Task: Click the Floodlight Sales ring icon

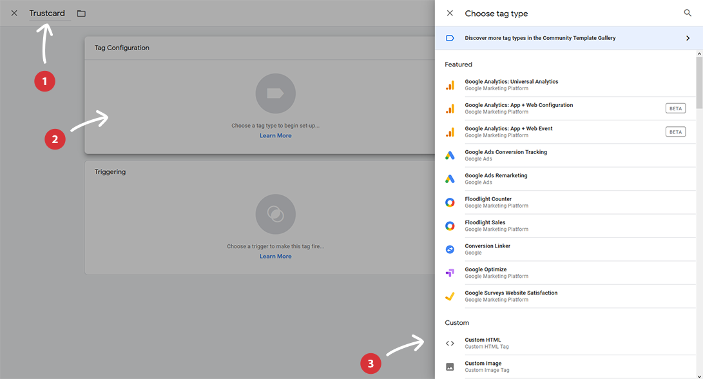Action: click(x=450, y=226)
